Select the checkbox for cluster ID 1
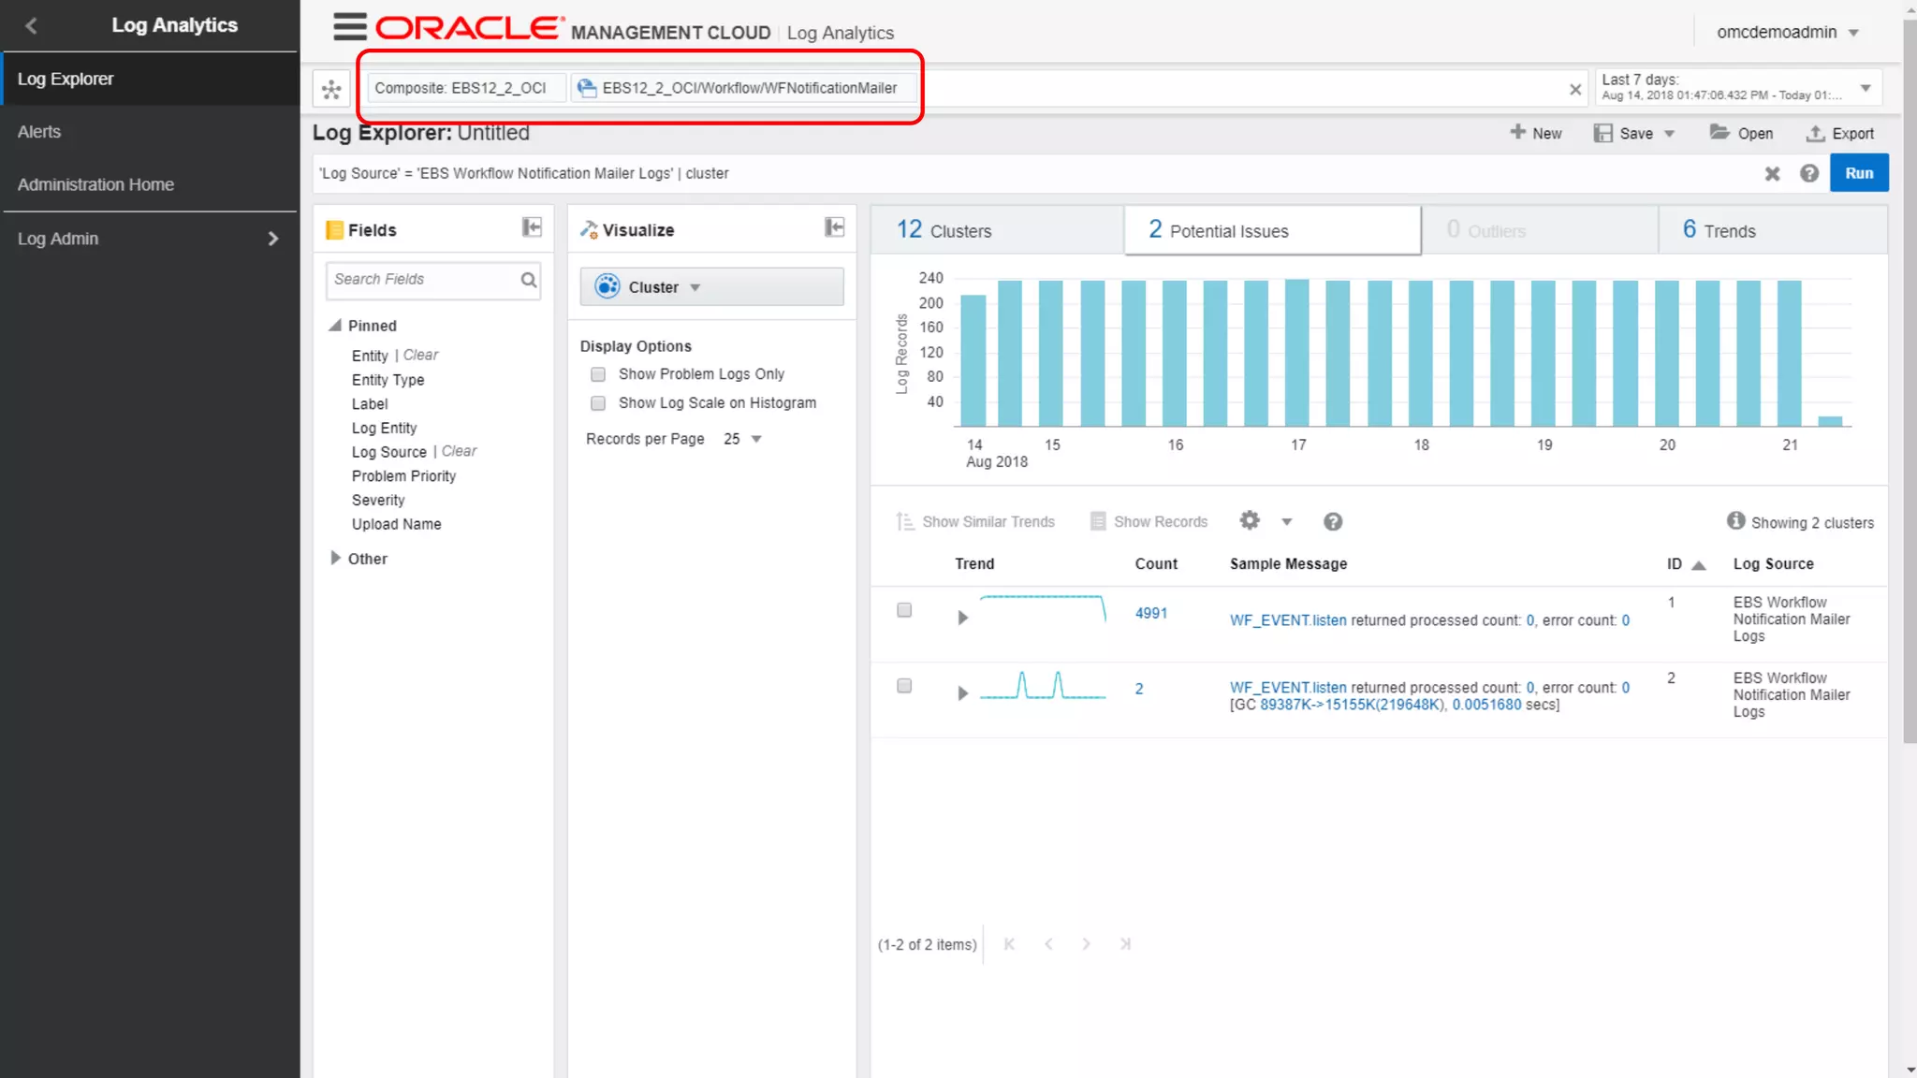Viewport: 1917px width, 1078px height. click(904, 610)
